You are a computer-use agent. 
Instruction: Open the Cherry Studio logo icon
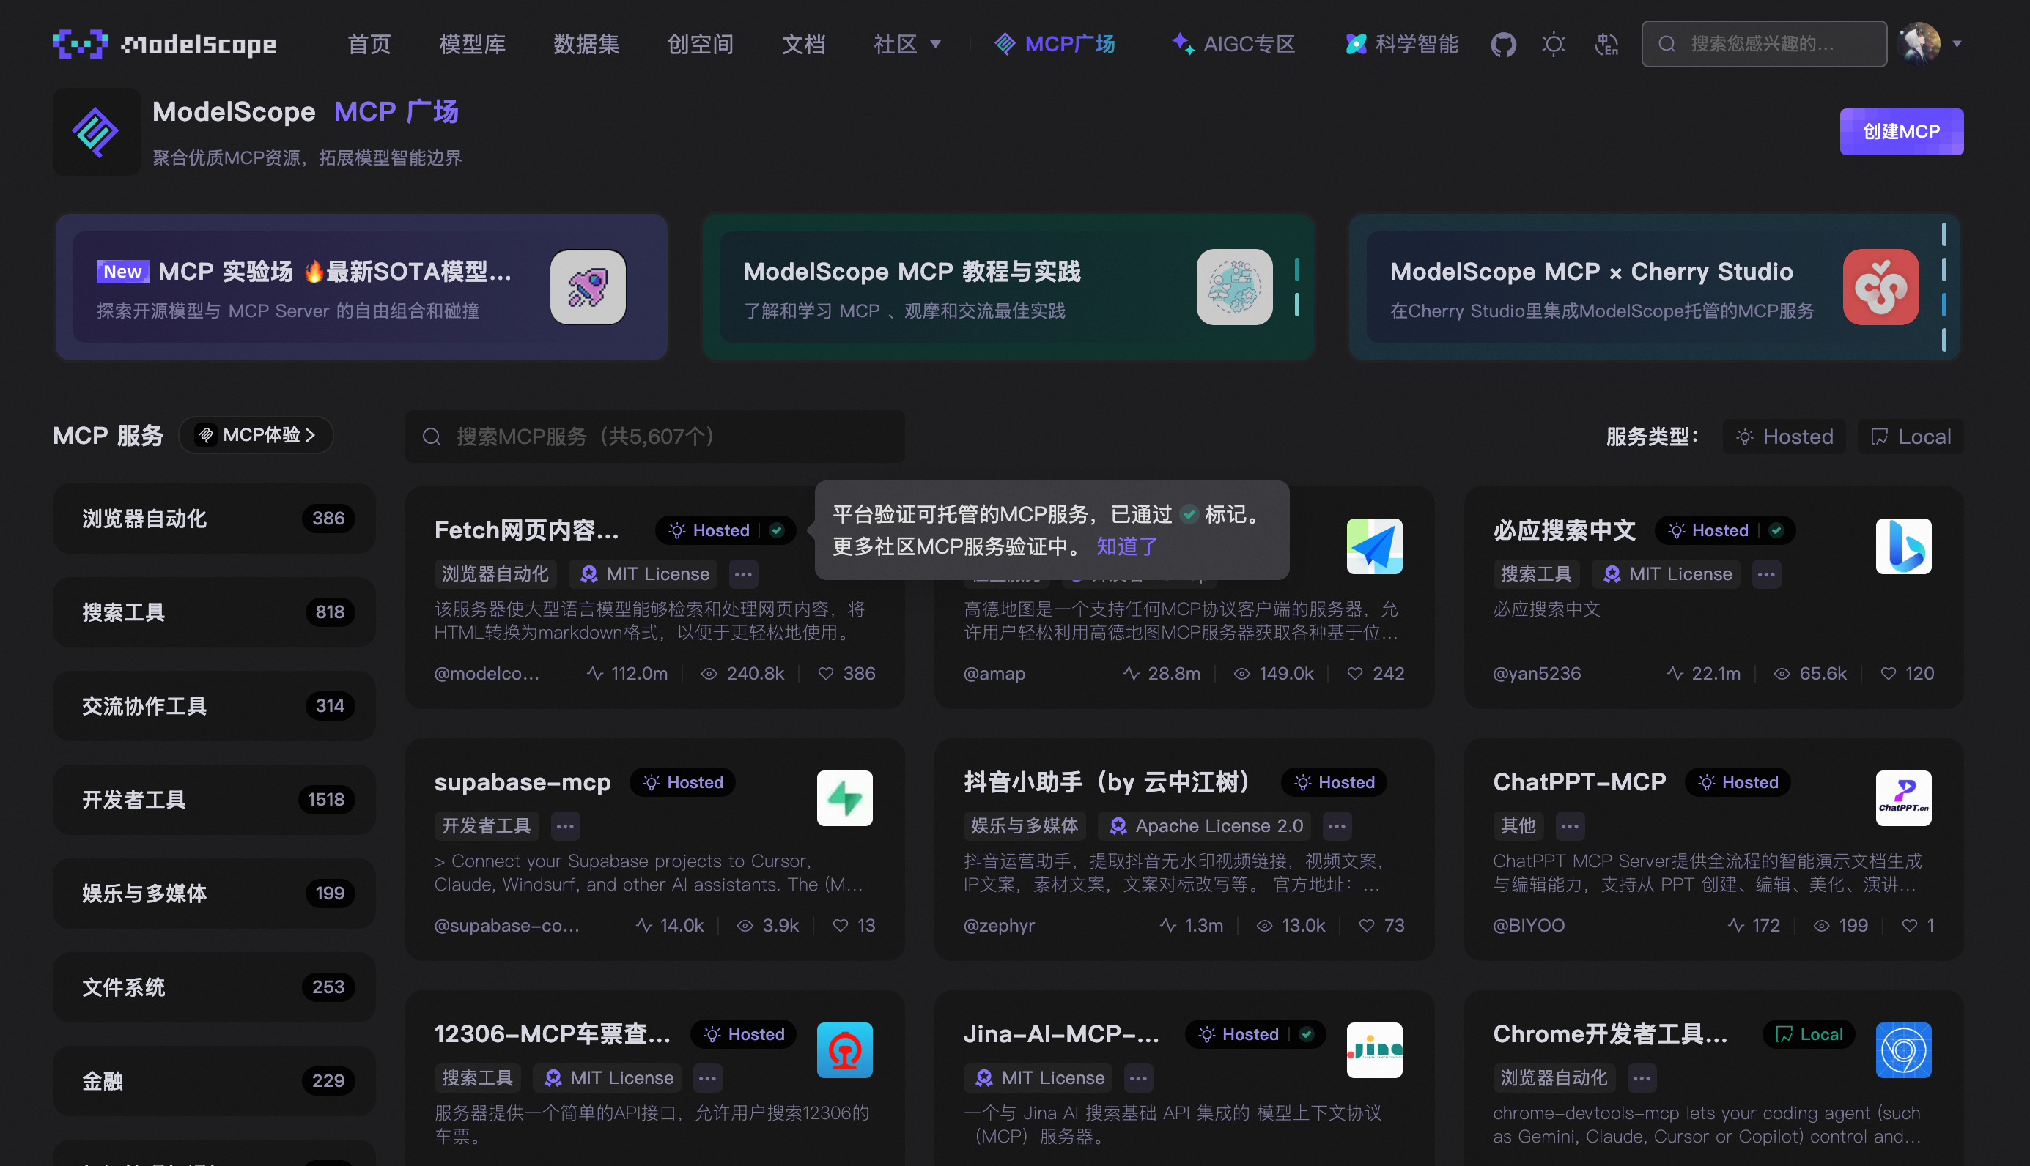(x=1880, y=286)
